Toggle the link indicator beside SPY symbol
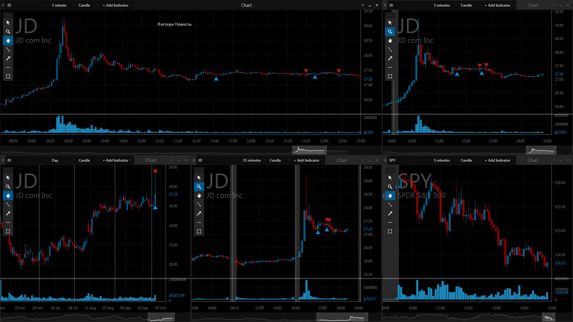 (385, 160)
